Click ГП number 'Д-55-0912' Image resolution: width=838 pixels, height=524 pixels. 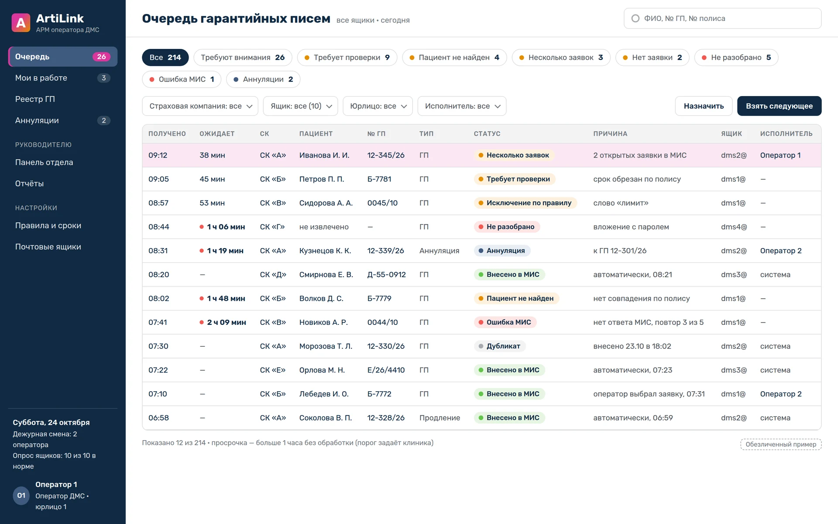(x=387, y=275)
